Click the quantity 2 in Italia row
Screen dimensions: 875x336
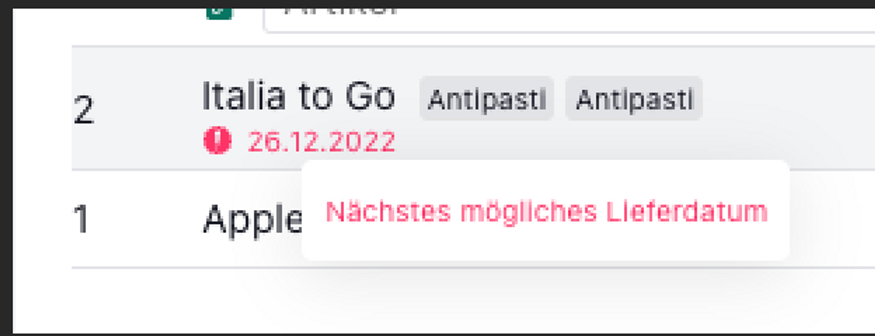point(84,110)
